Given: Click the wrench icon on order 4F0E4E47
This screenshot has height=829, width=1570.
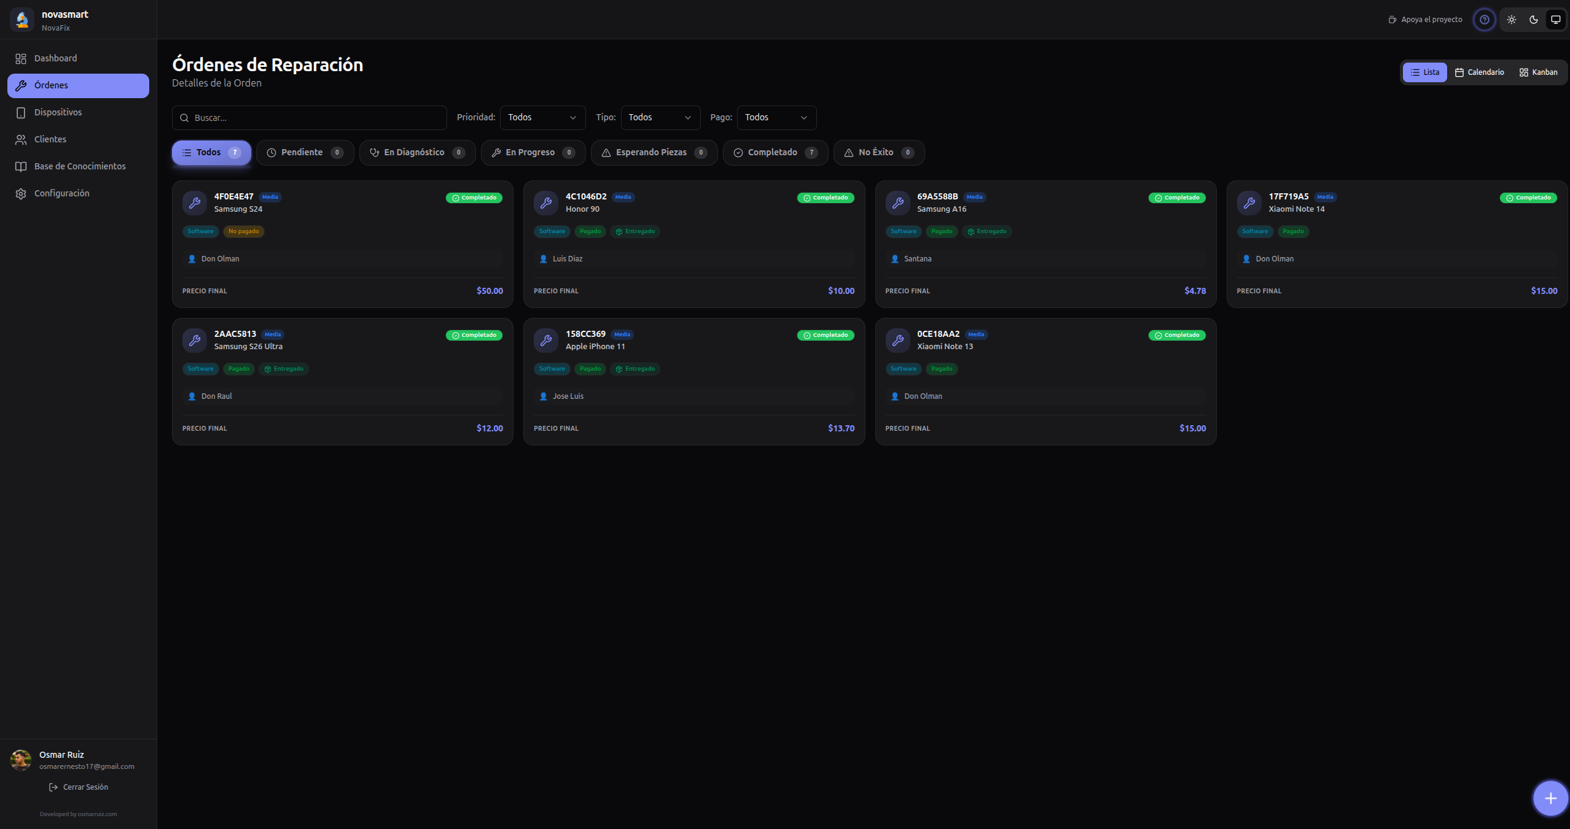Looking at the screenshot, I should pos(194,202).
